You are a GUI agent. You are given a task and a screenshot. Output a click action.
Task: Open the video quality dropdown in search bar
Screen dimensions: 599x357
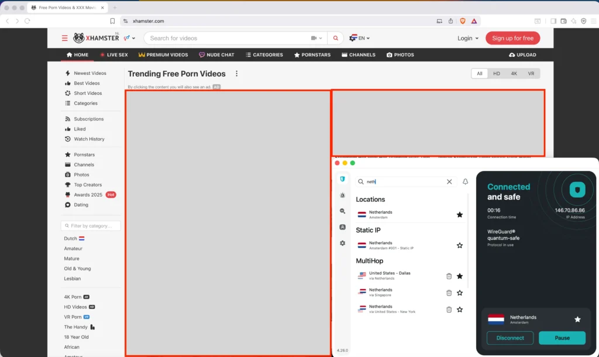(x=316, y=37)
